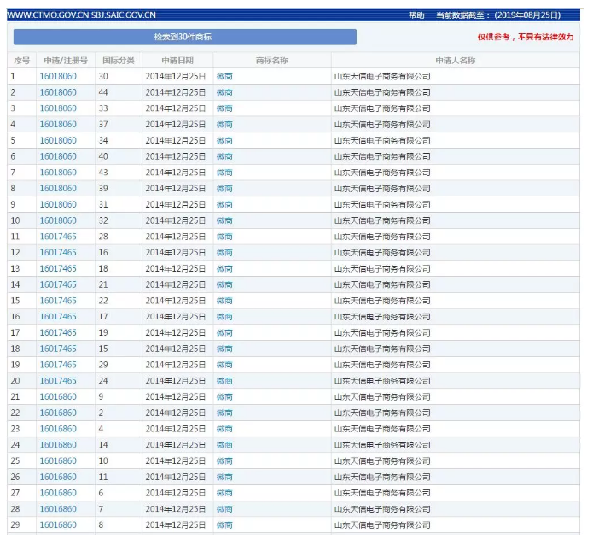Click the 申请人名称 column header
The image size is (593, 545).
click(454, 61)
